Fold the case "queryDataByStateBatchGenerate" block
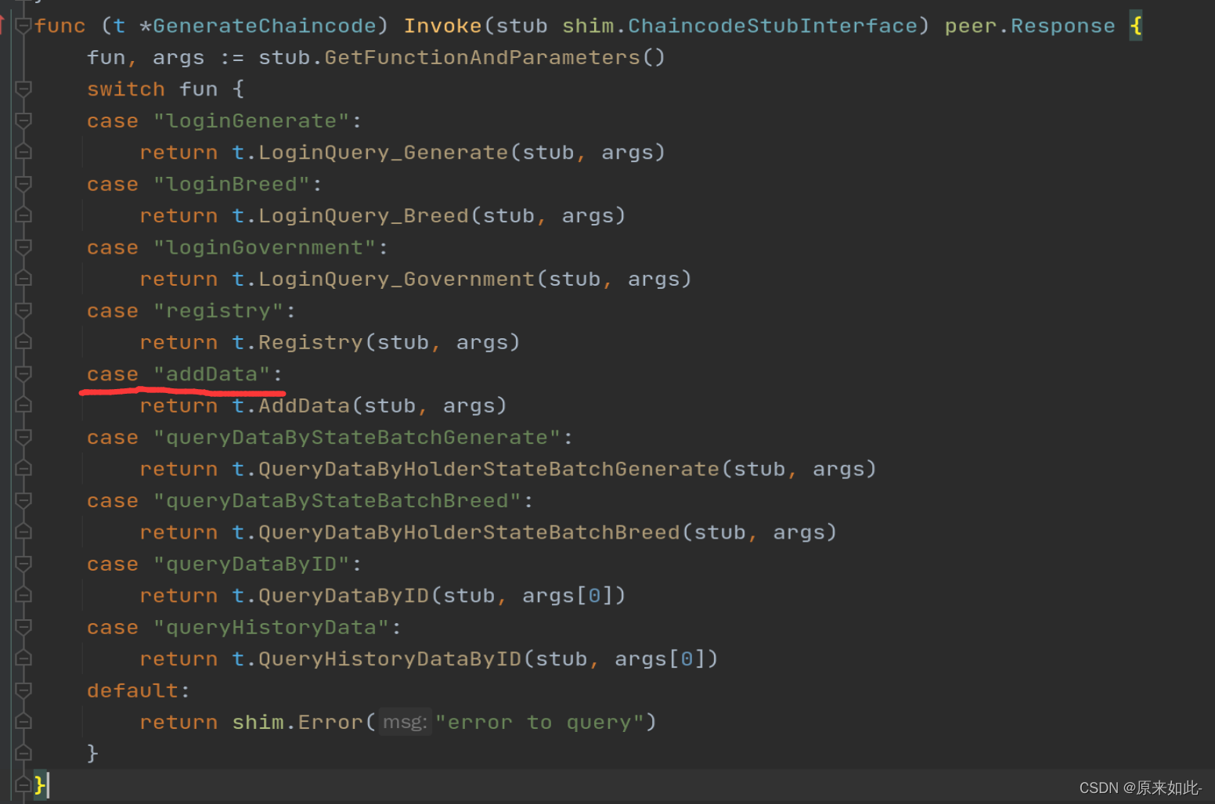The height and width of the screenshot is (804, 1215). (23, 437)
